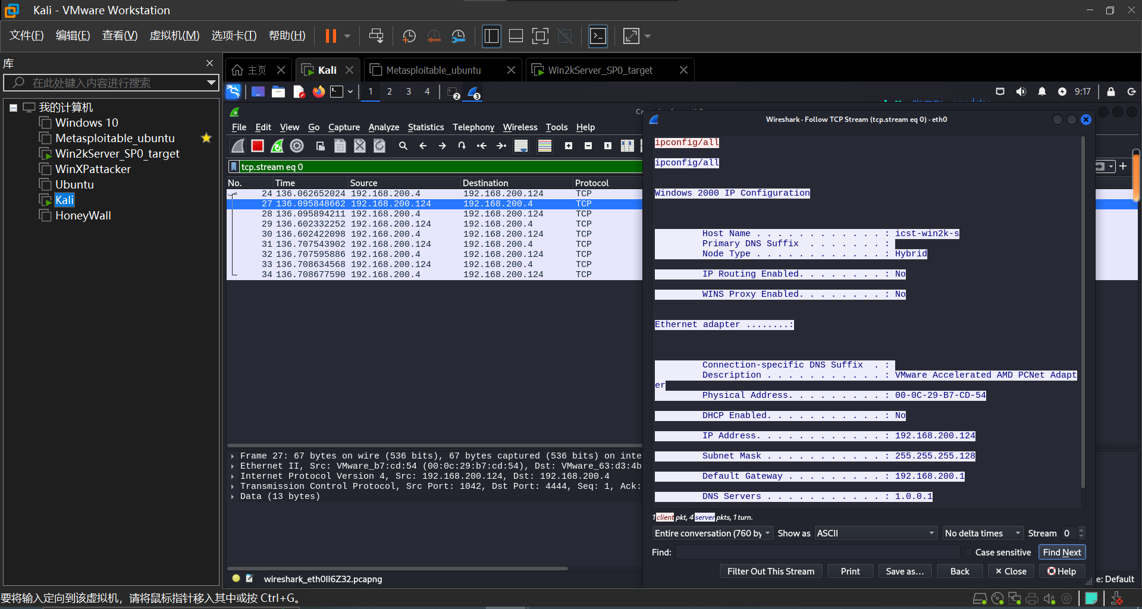Enable Case sensitive search checkbox

(968, 553)
